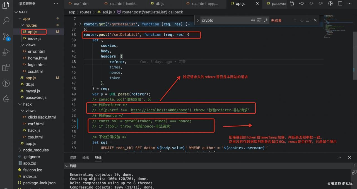Open clickHijack.html in the explorer
Image resolution: width=357 pixels, height=189 pixels.
coord(42,117)
